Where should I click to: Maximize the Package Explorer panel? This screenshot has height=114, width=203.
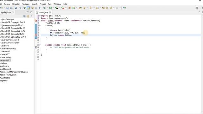[x=31, y=12]
